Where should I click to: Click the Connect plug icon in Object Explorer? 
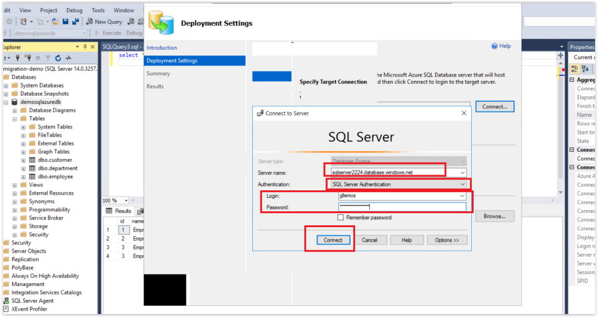point(18,58)
